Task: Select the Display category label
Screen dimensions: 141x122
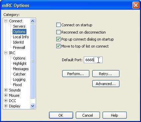Action: click(15, 106)
